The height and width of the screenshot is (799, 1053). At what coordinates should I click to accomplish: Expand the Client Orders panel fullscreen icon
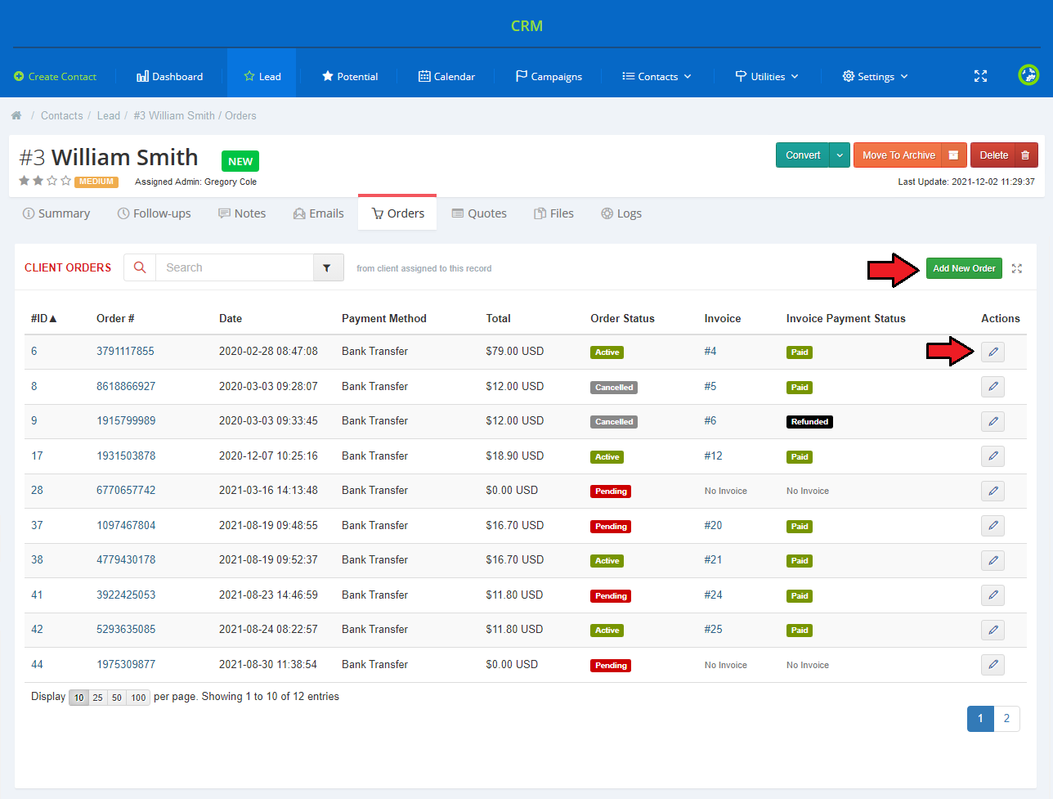(x=1017, y=268)
